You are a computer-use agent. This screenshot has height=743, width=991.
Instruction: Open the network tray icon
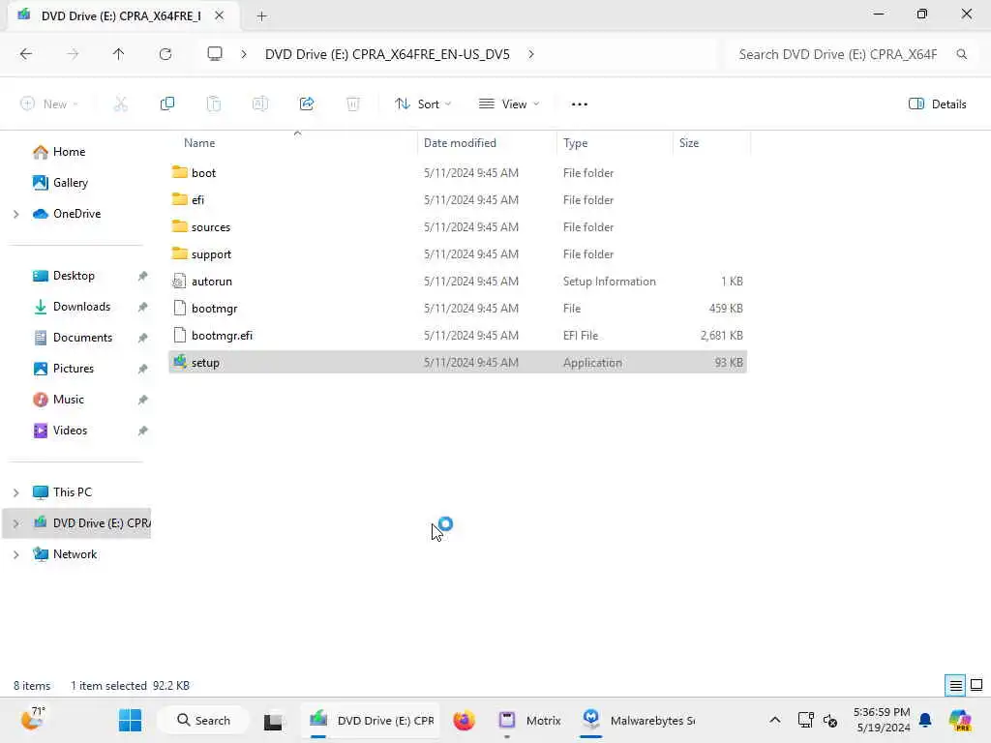[x=805, y=720]
